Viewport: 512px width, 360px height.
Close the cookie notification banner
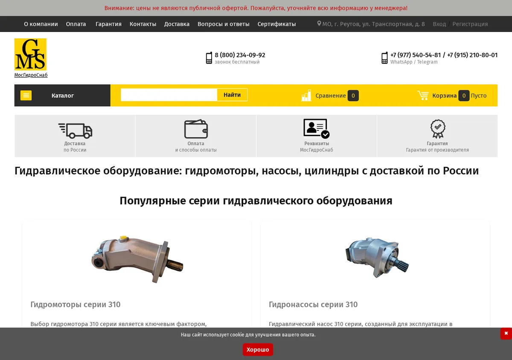(x=506, y=334)
